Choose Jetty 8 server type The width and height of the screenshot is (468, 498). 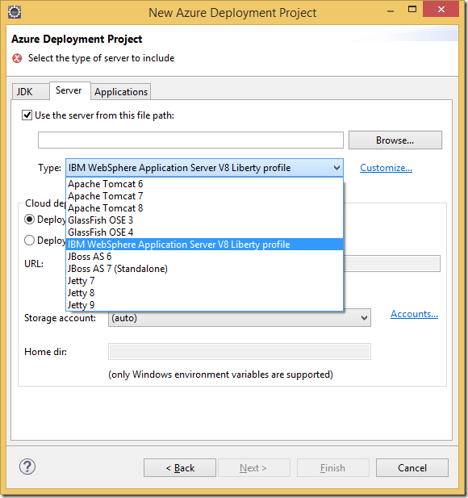pos(204,293)
